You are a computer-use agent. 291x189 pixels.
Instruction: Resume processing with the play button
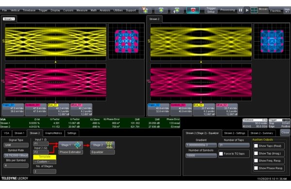click(x=247, y=10)
